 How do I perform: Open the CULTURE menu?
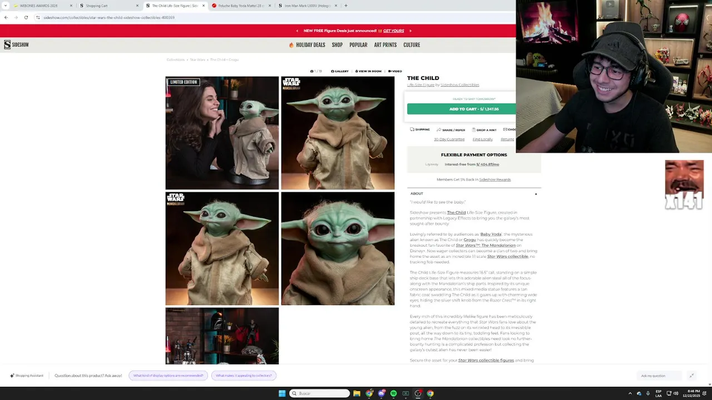click(412, 45)
